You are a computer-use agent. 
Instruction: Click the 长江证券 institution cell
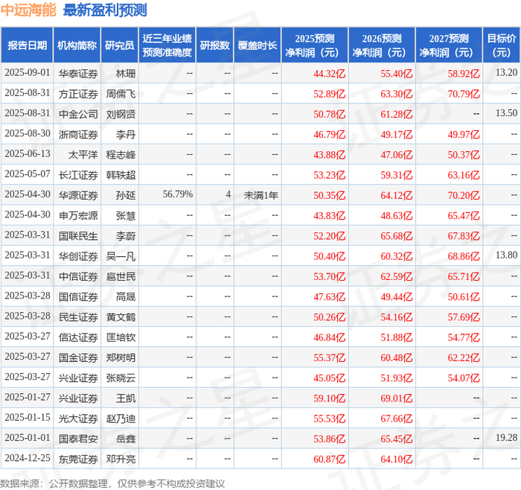(78, 175)
